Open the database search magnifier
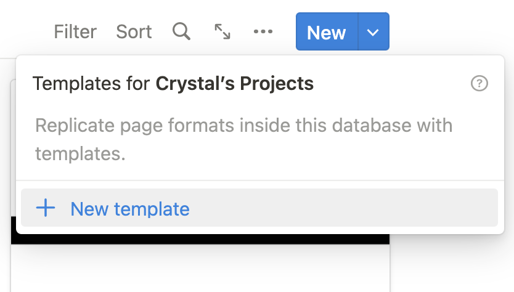The width and height of the screenshot is (514, 292). (181, 31)
